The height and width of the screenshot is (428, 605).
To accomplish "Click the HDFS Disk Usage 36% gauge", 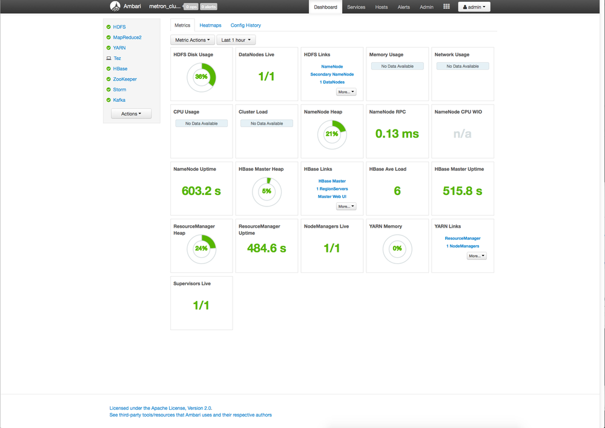I will 201,77.
